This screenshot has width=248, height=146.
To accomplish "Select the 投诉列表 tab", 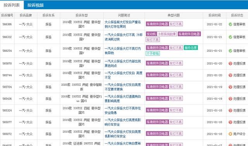I will click(12, 5).
